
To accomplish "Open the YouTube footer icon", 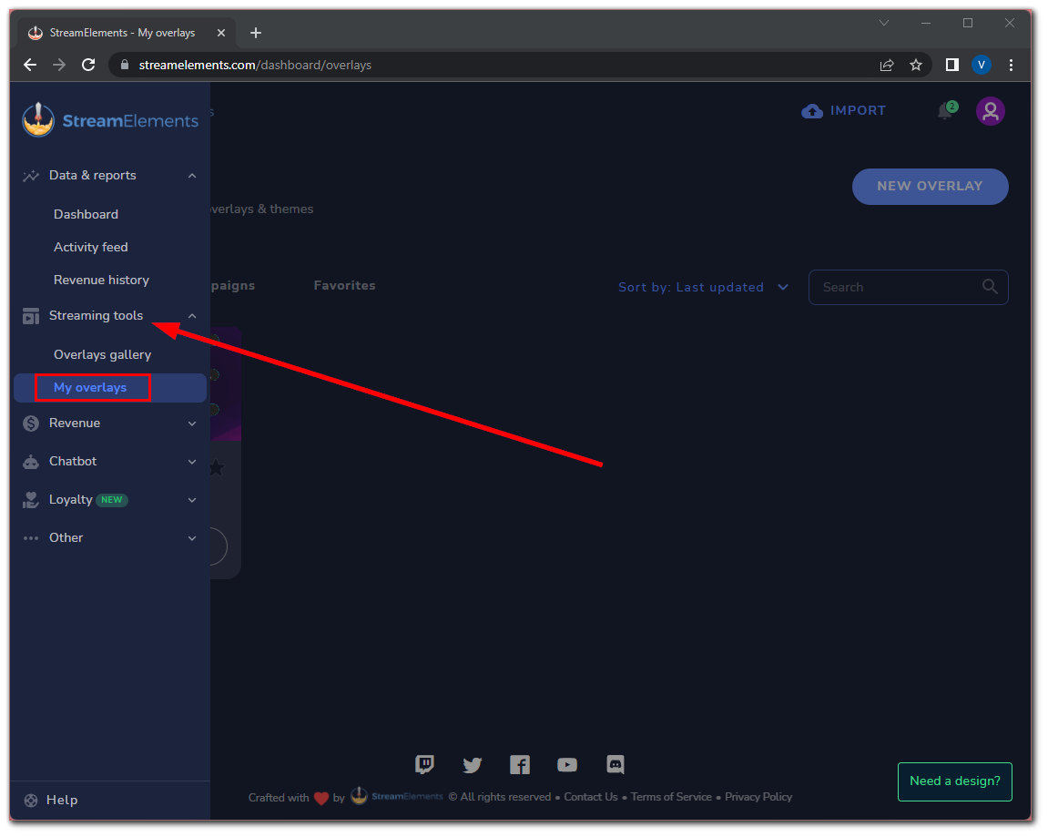I will pos(567,764).
